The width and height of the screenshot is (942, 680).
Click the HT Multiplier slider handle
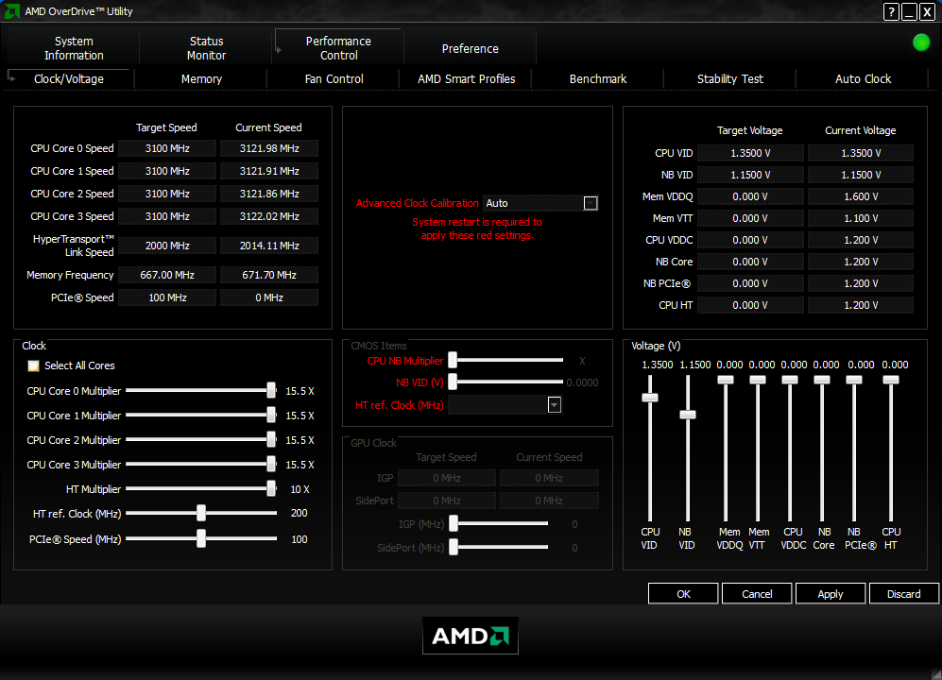271,489
